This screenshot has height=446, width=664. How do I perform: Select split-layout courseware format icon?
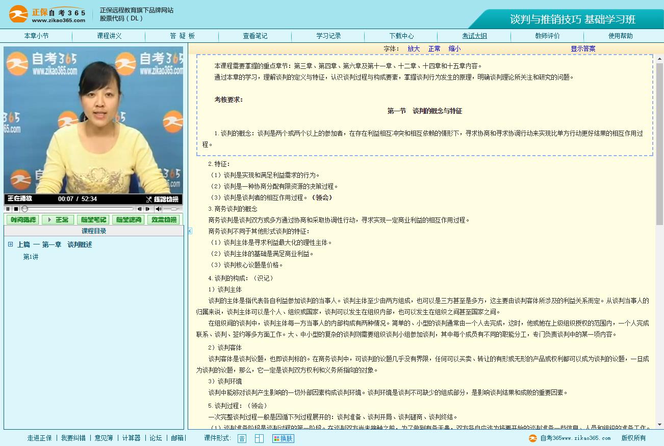pyautogui.click(x=259, y=438)
